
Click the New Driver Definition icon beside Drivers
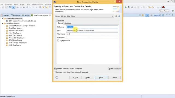pyautogui.click(x=116, y=16)
